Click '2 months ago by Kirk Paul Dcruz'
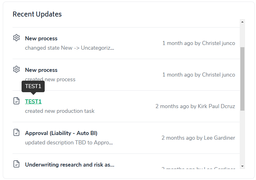256x180 pixels. [195, 106]
